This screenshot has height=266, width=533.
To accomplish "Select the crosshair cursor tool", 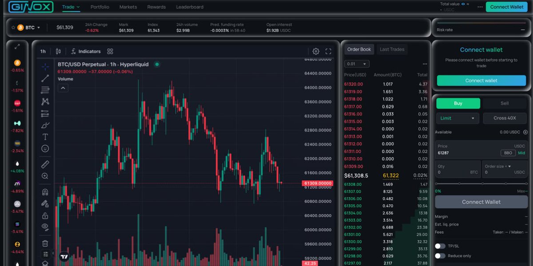I will point(45,66).
